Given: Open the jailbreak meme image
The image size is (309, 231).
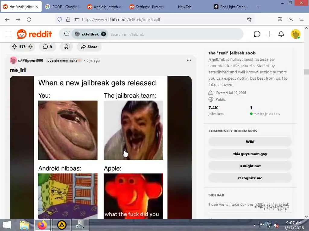Looking at the screenshot, I should [x=100, y=147].
